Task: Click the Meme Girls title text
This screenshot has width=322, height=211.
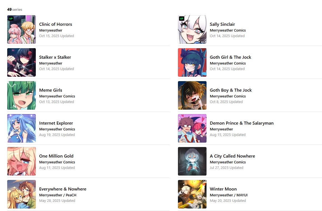Action: pyautogui.click(x=51, y=90)
